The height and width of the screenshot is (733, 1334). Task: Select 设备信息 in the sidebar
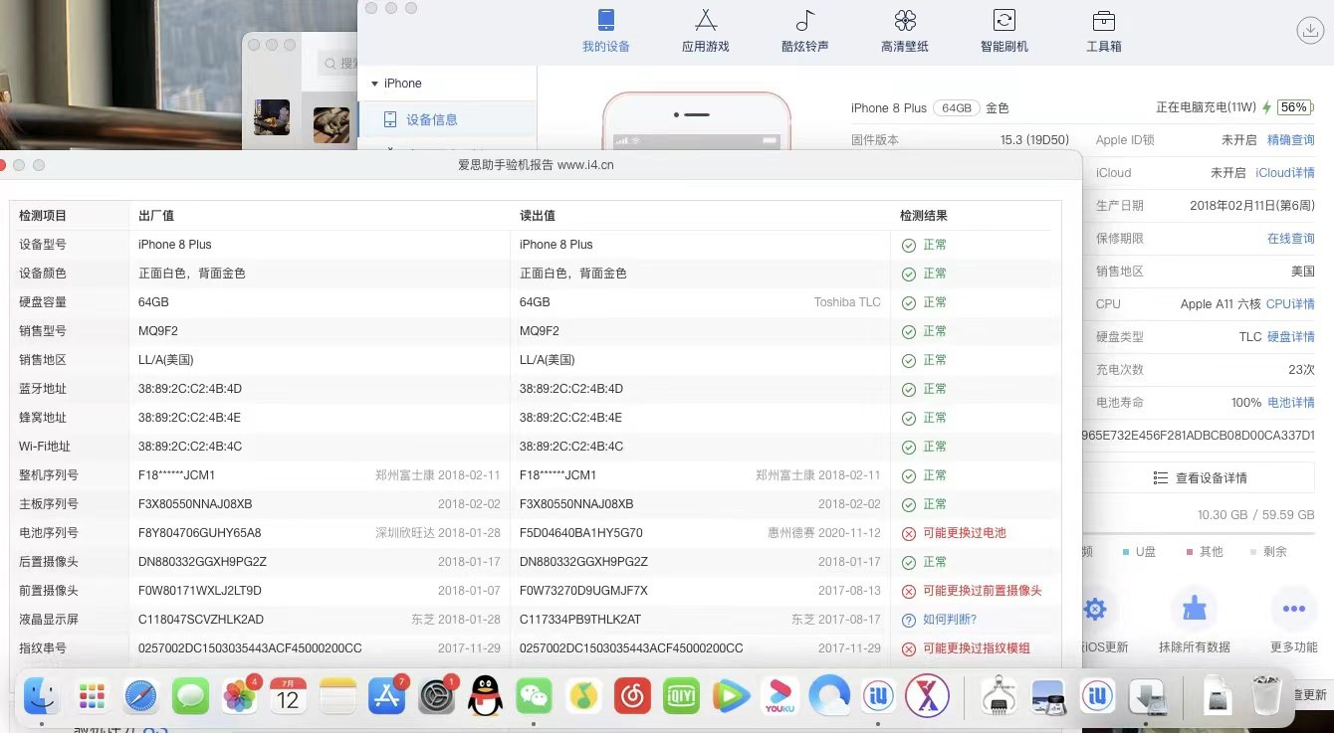(431, 119)
